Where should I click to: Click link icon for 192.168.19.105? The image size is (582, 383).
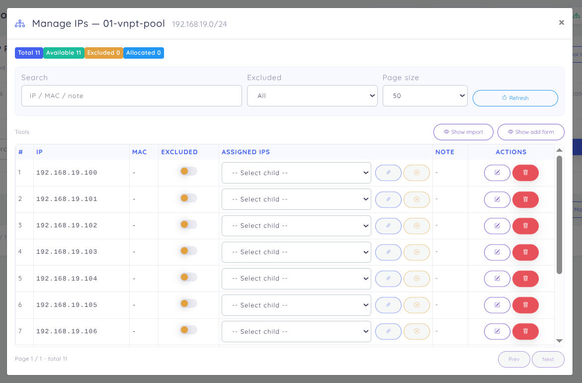[x=388, y=305]
